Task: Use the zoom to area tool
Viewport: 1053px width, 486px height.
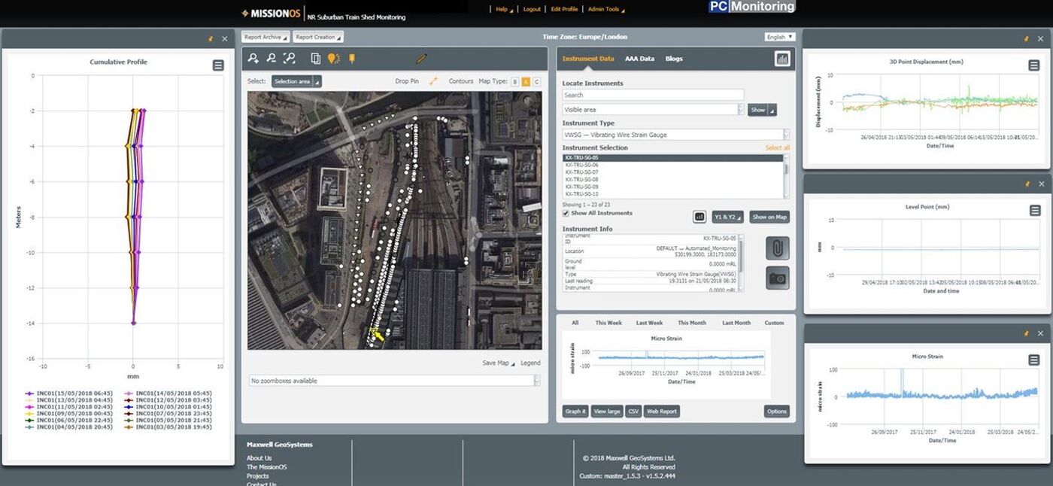Action: (290, 58)
